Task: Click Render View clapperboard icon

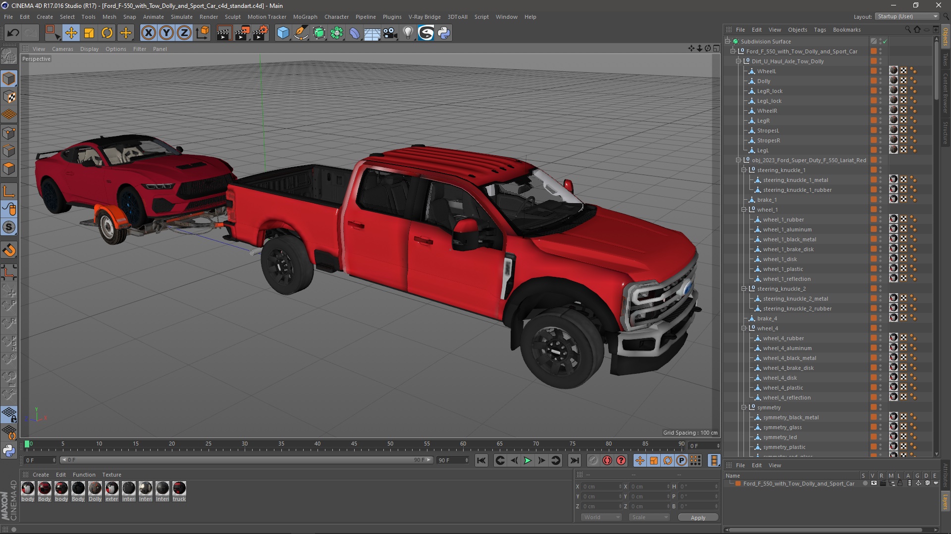Action: click(223, 33)
